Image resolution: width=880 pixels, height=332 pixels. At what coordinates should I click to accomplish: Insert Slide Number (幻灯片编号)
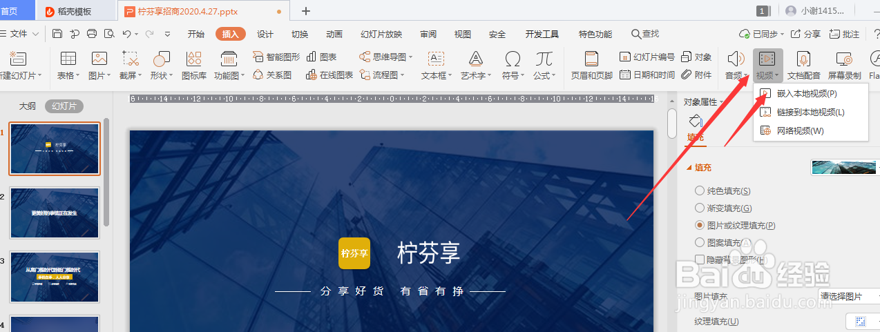coord(647,57)
